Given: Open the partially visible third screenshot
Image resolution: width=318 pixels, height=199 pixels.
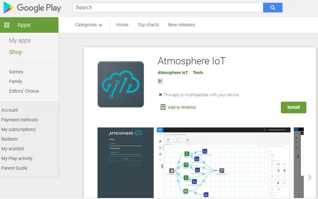Looking at the screenshot, I should 299,163.
